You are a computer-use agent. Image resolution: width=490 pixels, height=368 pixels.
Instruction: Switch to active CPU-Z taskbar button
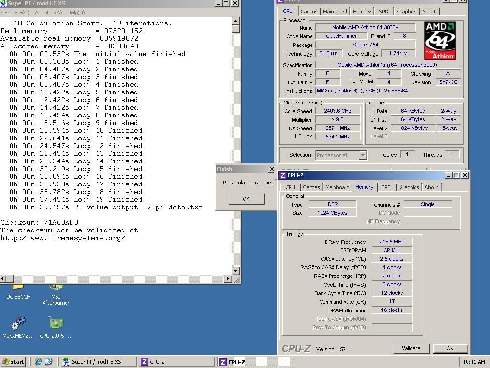pos(255,362)
